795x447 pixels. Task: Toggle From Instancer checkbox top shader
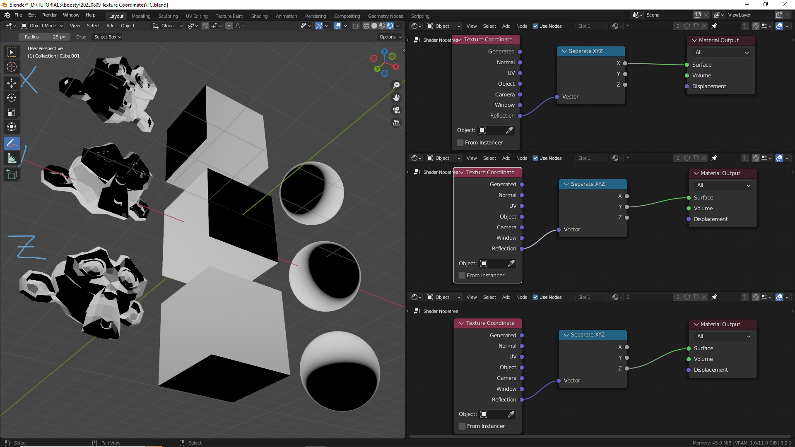pyautogui.click(x=460, y=142)
